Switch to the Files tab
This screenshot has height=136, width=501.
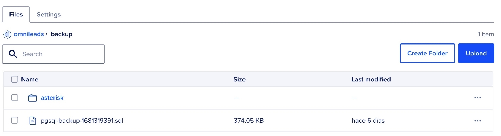point(16,14)
